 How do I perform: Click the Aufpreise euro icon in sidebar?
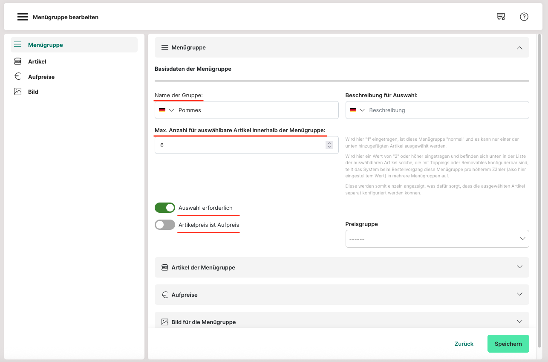point(17,77)
